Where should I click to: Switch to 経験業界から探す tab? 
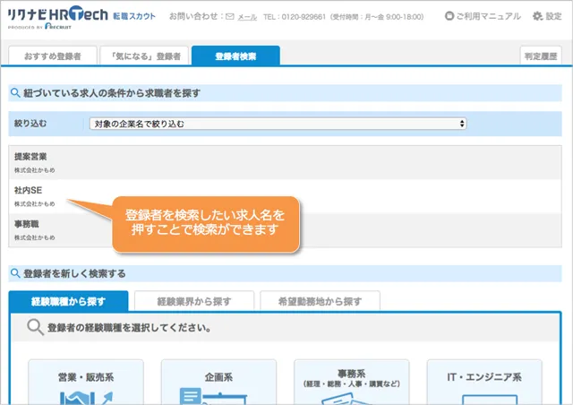(193, 301)
